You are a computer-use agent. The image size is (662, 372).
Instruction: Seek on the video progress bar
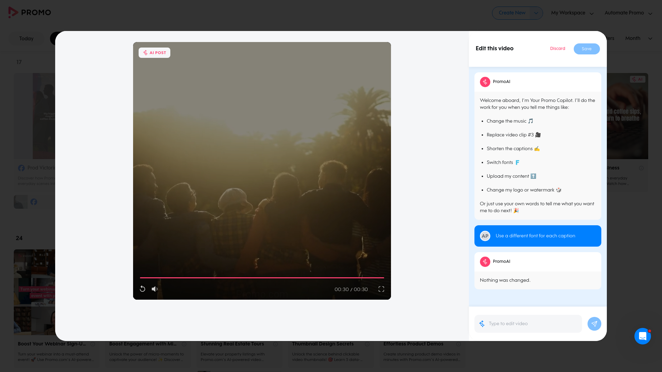click(262, 278)
